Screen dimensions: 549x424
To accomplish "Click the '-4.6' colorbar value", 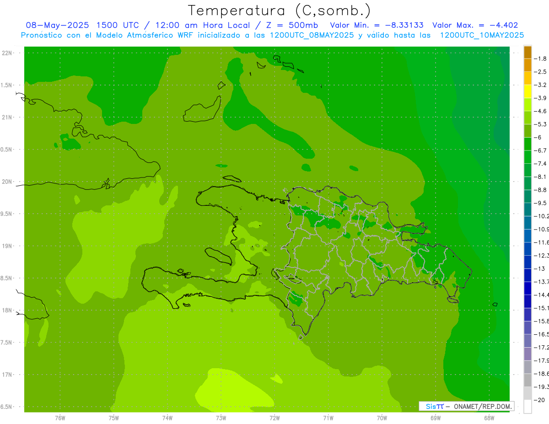I will [x=540, y=111].
